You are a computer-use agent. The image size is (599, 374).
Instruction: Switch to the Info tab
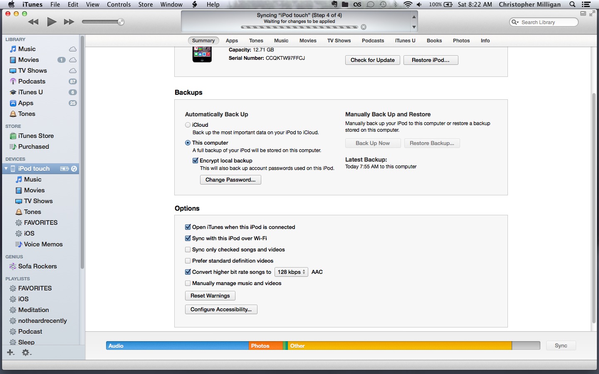coord(485,41)
